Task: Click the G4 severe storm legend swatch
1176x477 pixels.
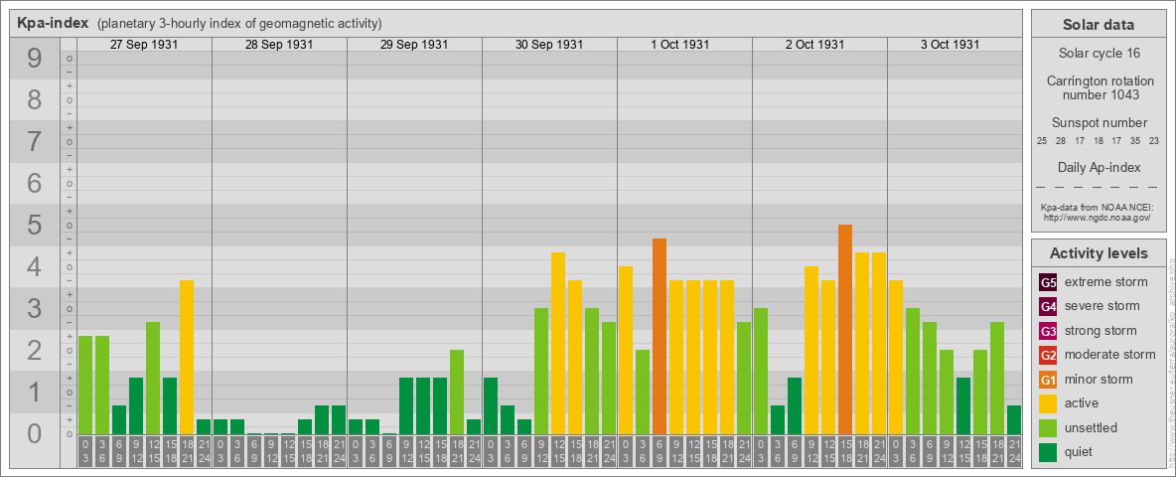Action: (x=1048, y=306)
